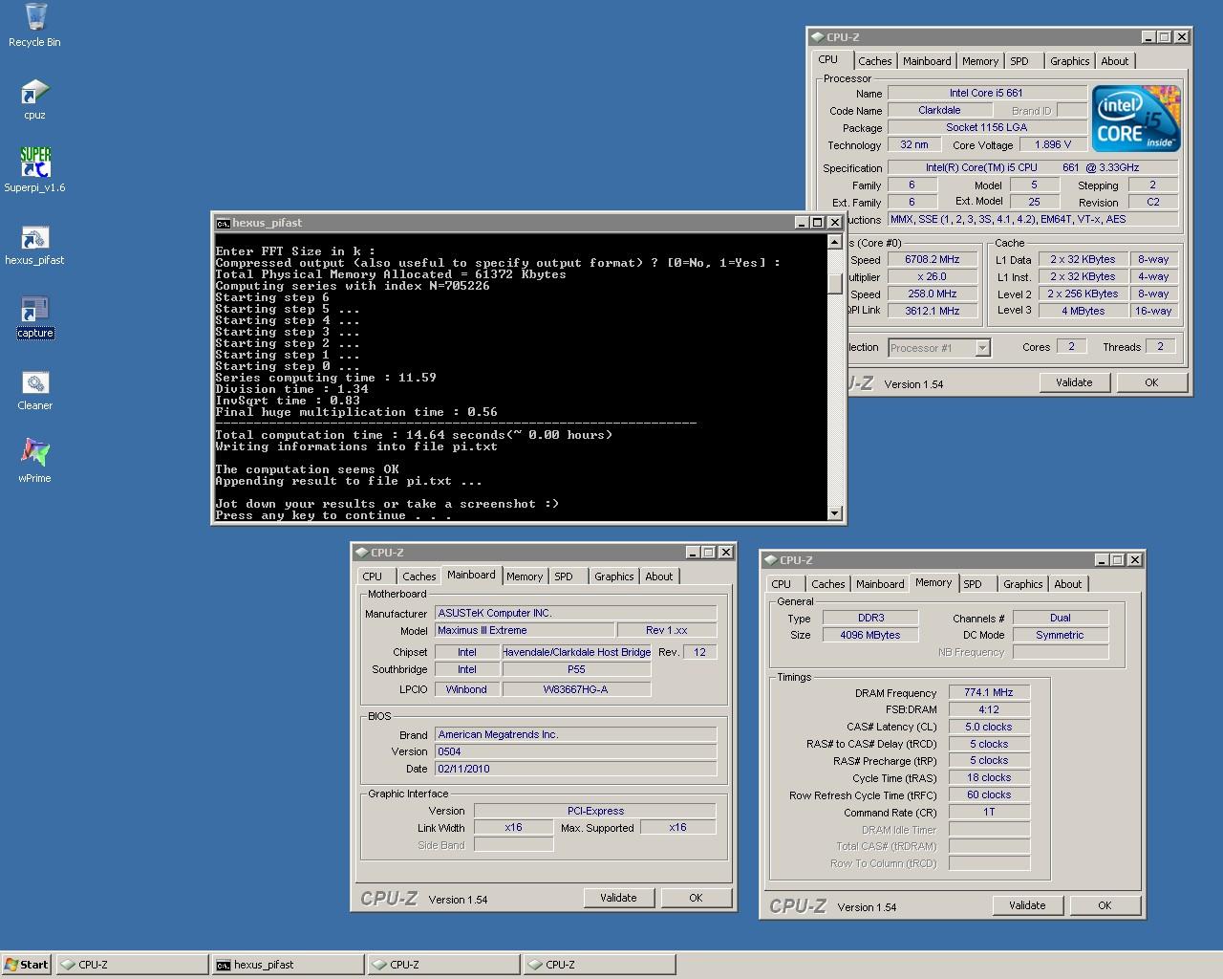
Task: Select the Superpi_v1.6 desktop icon
Action: click(x=34, y=170)
